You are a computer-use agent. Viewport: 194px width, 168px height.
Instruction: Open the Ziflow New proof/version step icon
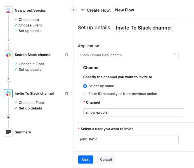[8, 11]
